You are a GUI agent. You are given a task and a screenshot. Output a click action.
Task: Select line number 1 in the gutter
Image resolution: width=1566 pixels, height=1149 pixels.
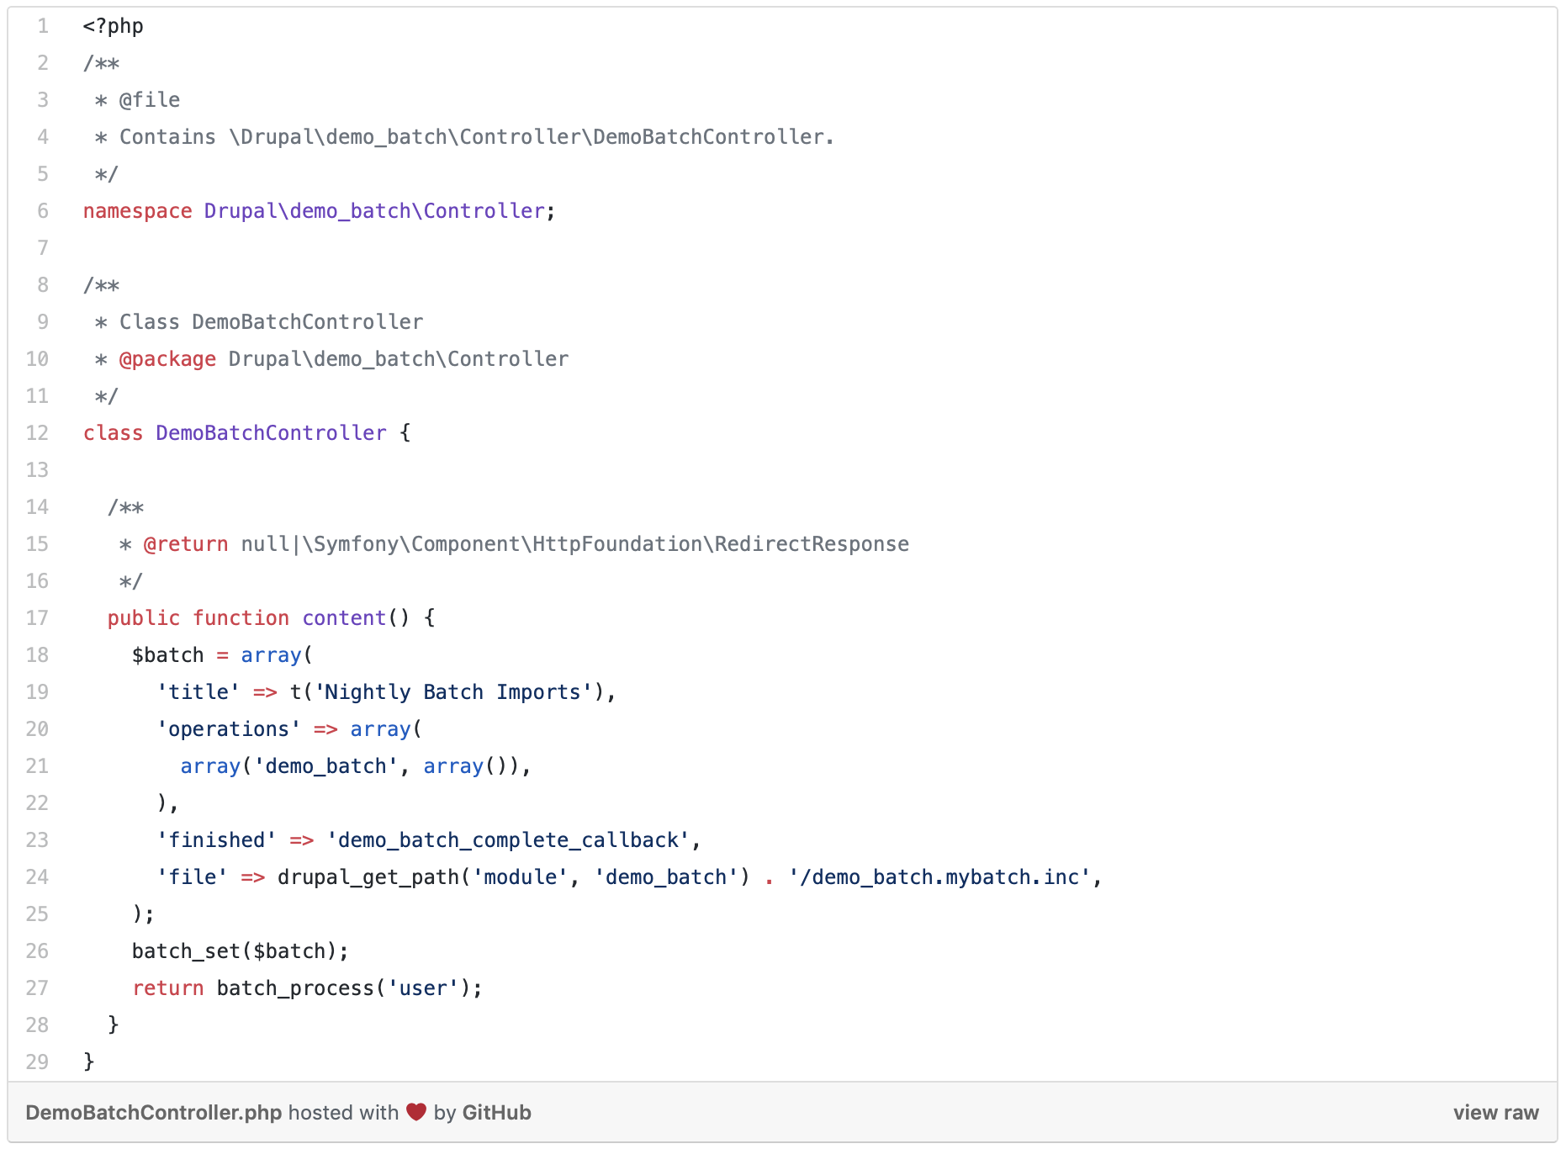(x=42, y=26)
